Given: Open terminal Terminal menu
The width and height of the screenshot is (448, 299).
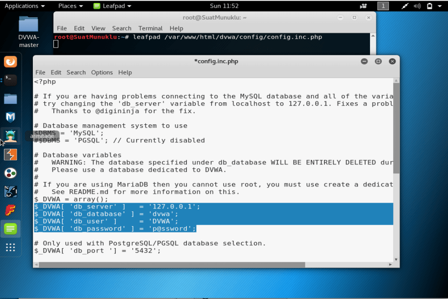Looking at the screenshot, I should click(x=150, y=28).
